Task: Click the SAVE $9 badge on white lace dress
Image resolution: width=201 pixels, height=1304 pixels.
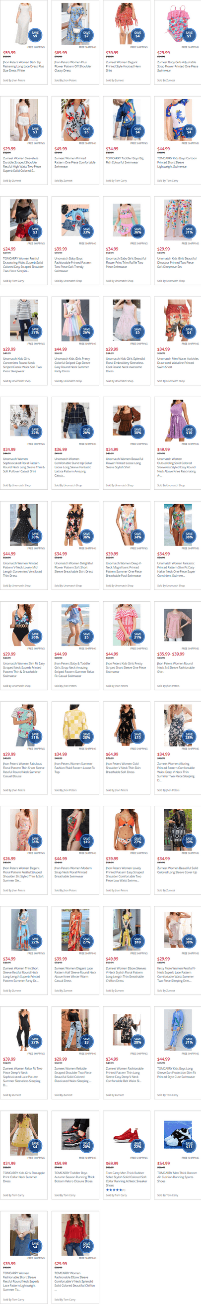Action: [35, 34]
